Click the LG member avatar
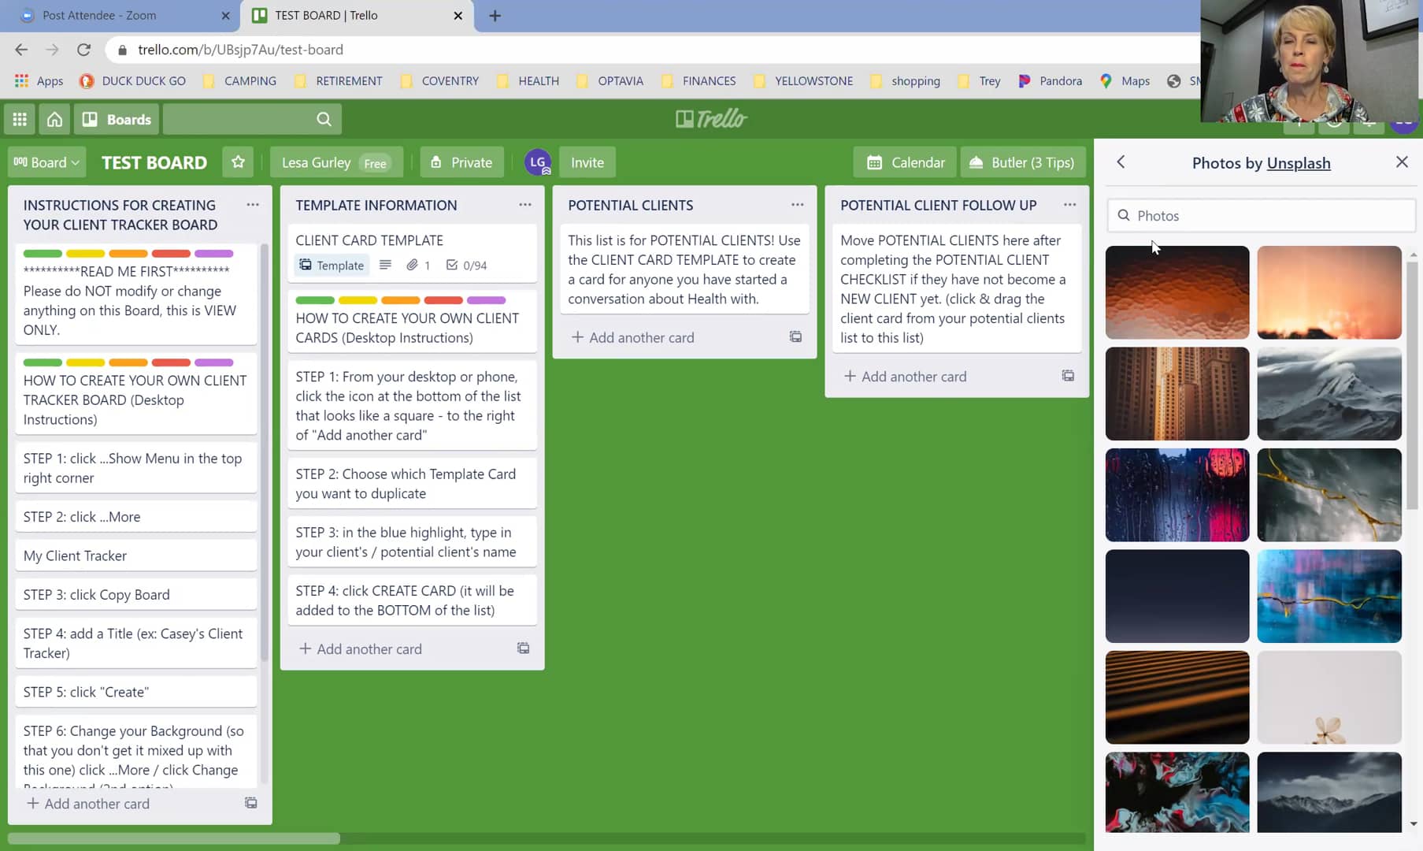This screenshot has height=851, width=1423. (x=538, y=162)
